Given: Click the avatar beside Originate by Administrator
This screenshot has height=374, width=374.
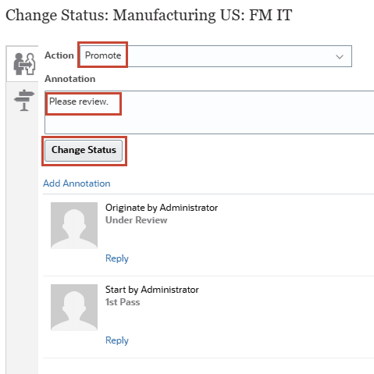Looking at the screenshot, I should click(74, 226).
